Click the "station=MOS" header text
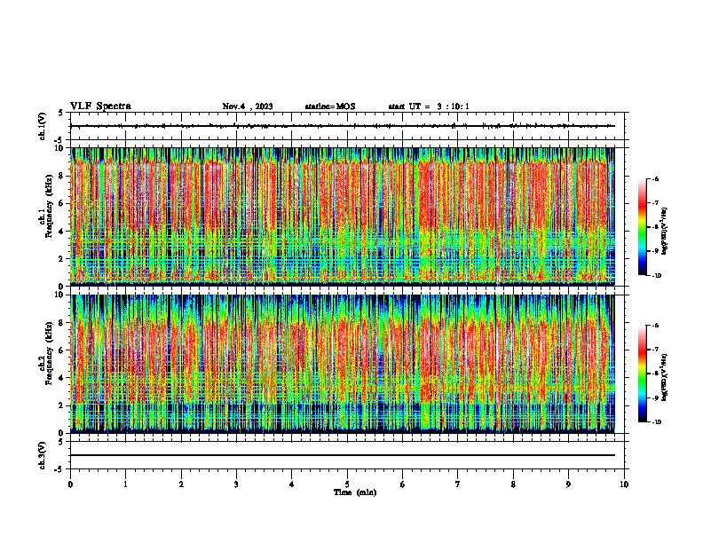Screen dimensions: 703x543 pos(330,106)
